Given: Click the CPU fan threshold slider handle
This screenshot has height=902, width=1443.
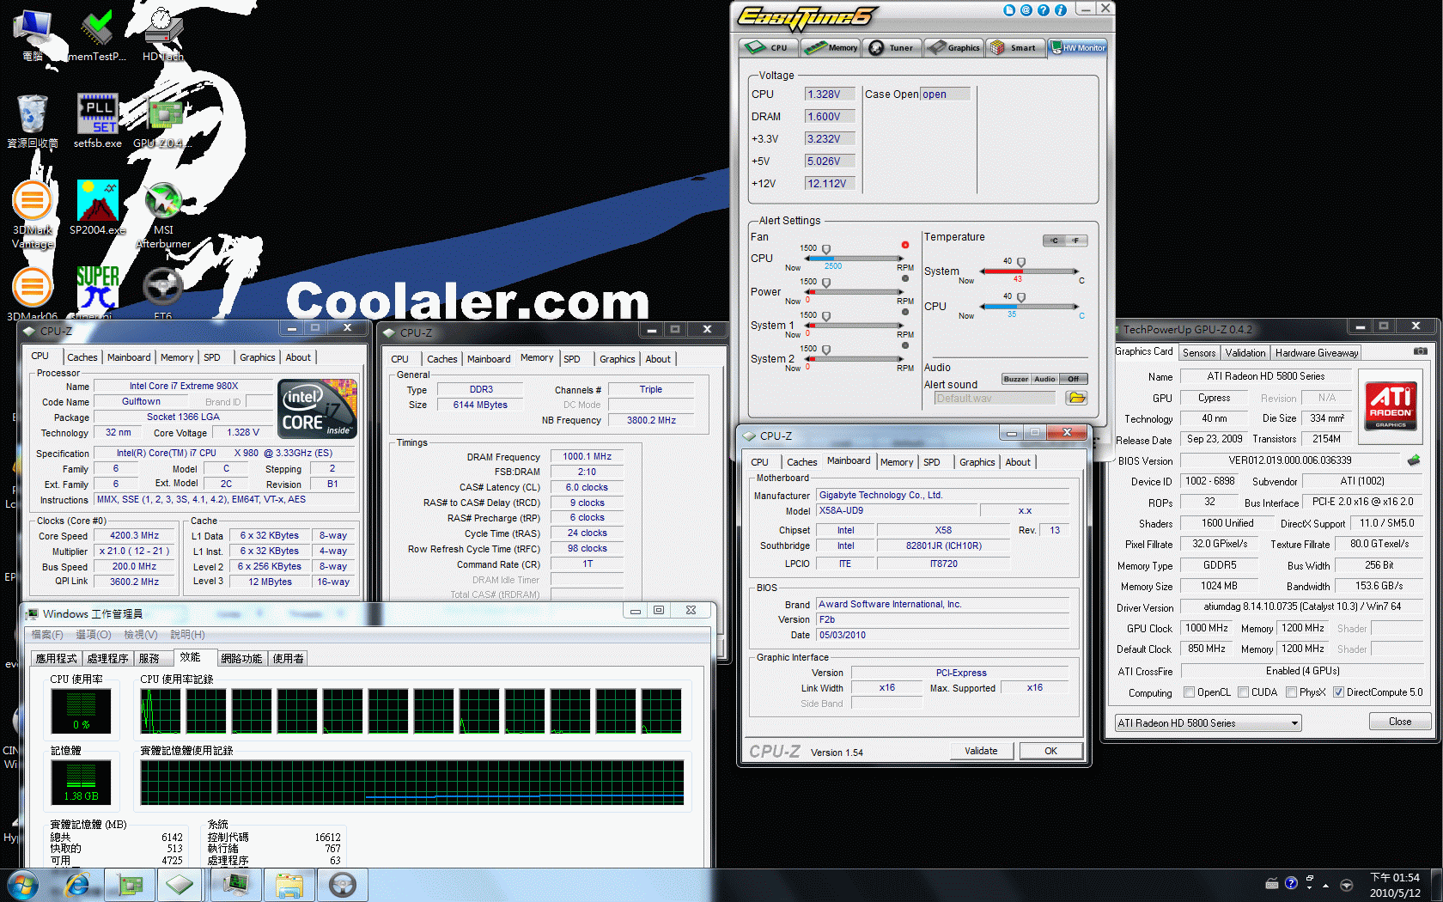Looking at the screenshot, I should 826,249.
